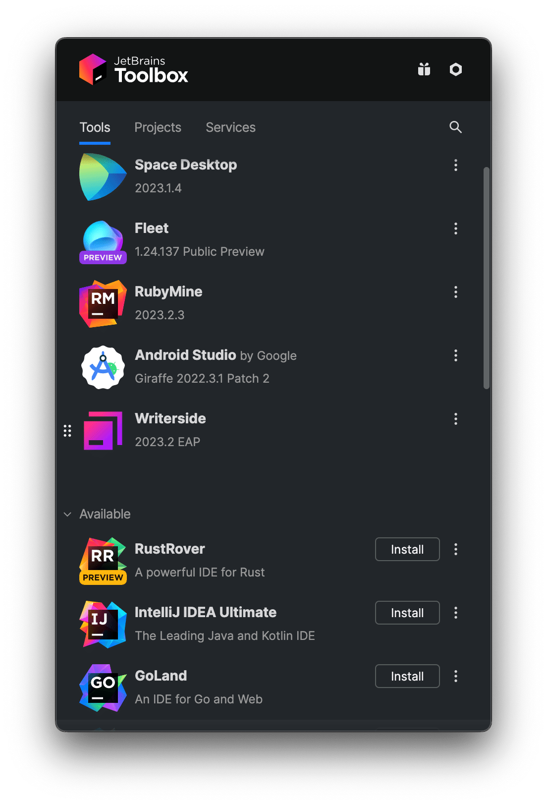Open Toolbox settings hexagon icon
This screenshot has width=547, height=805.
(456, 69)
